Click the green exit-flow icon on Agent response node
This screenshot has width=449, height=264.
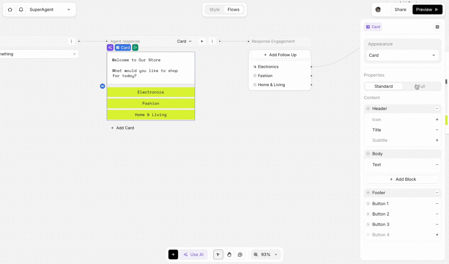[135, 47]
